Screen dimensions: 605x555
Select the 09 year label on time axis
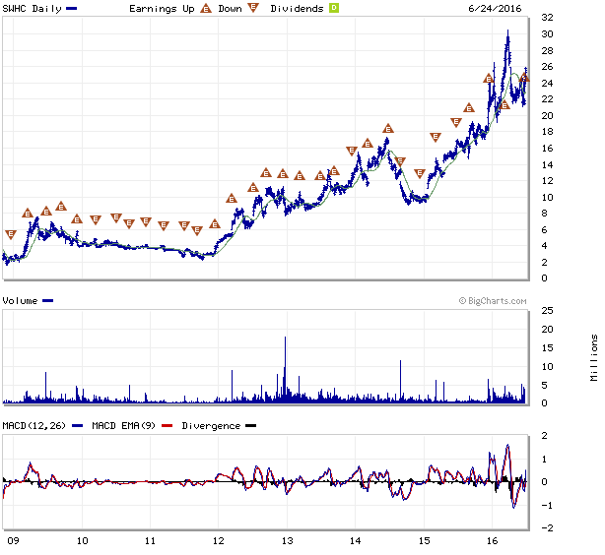pyautogui.click(x=12, y=540)
